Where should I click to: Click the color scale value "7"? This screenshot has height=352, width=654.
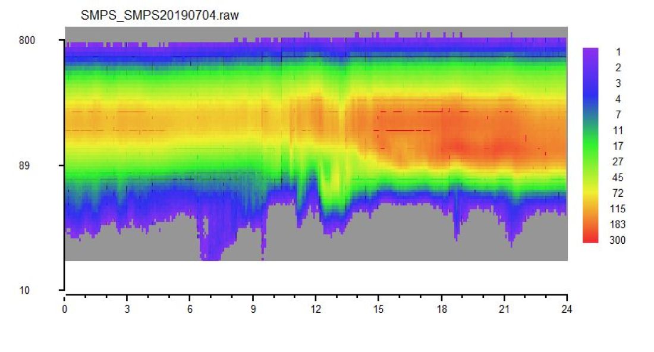click(618, 115)
